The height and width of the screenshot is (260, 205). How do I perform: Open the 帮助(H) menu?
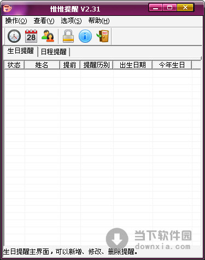pyautogui.click(x=99, y=21)
